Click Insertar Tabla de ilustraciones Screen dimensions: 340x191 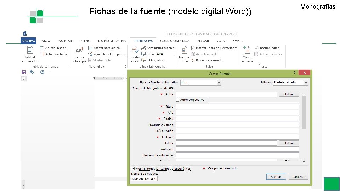[214, 48]
